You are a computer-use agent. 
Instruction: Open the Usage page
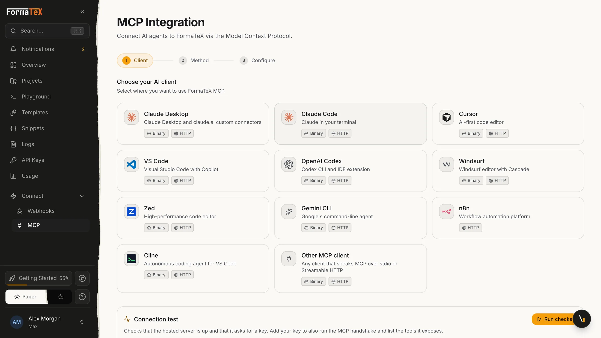pos(47,176)
